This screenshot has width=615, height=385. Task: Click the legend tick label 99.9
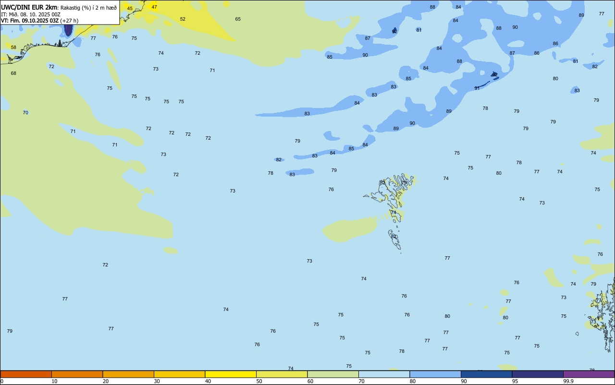click(568, 381)
